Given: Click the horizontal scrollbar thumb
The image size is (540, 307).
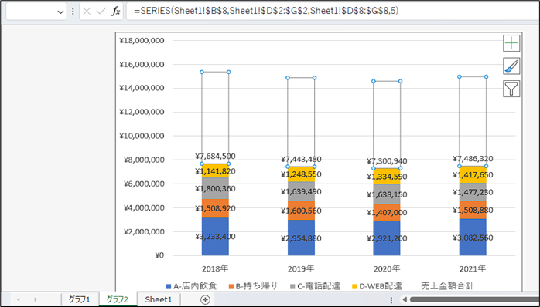Looking at the screenshot, I should (x=474, y=299).
